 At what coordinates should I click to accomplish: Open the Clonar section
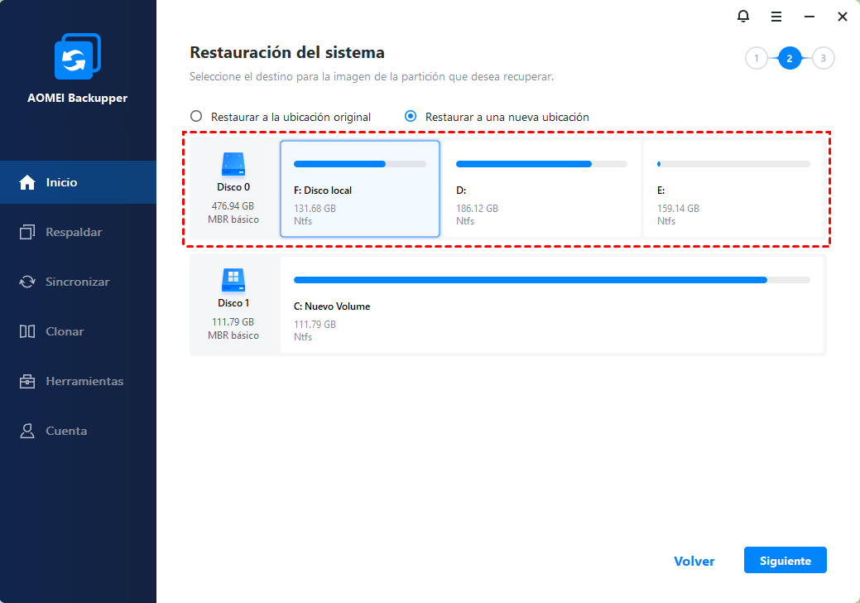click(78, 331)
